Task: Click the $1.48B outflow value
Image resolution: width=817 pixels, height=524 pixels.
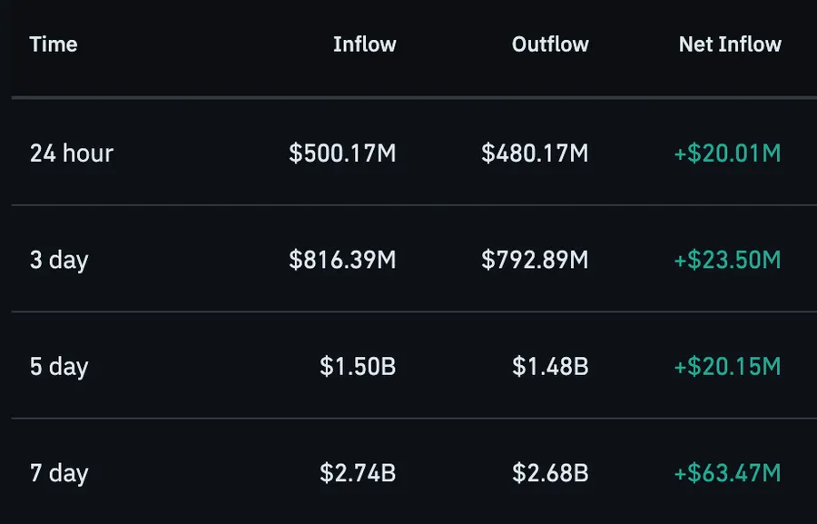Action: (550, 367)
